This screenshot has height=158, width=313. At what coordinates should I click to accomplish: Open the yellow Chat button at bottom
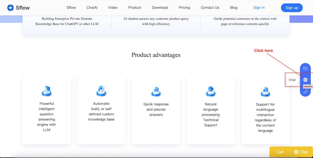(301, 152)
